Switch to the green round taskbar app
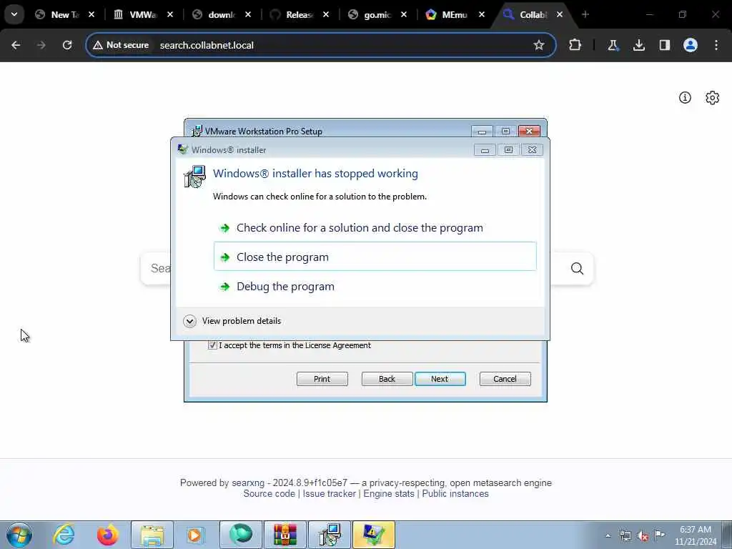 pos(241,535)
